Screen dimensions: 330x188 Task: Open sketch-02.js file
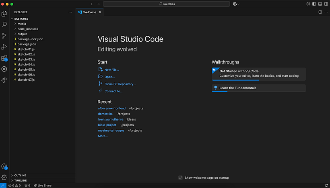(x=43, y=54)
